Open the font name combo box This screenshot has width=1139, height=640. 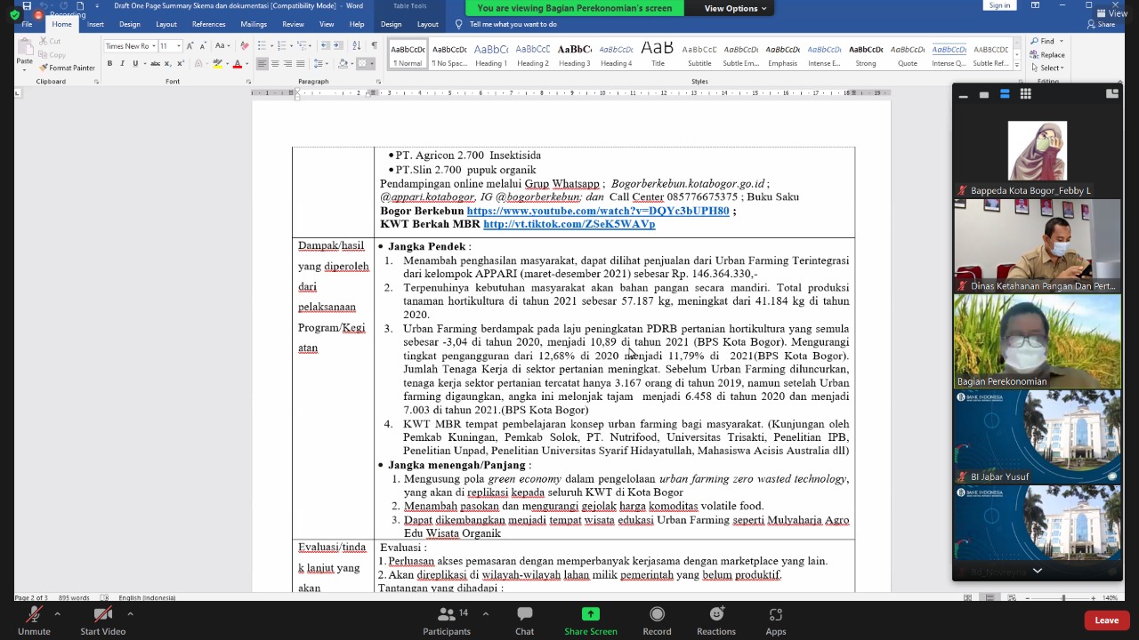(129, 46)
